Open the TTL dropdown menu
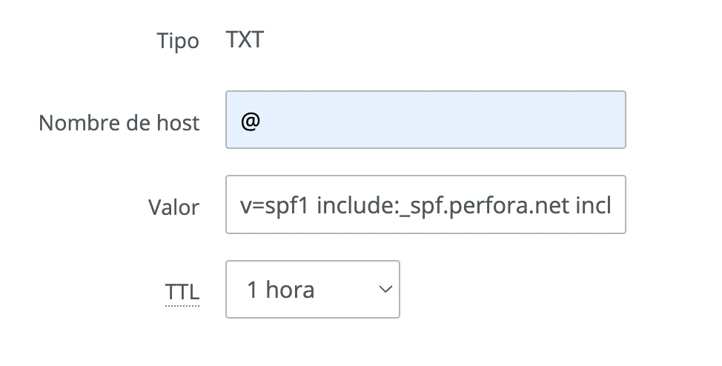Image resolution: width=722 pixels, height=366 pixels. [312, 289]
